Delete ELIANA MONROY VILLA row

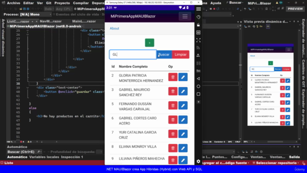click(173, 148)
